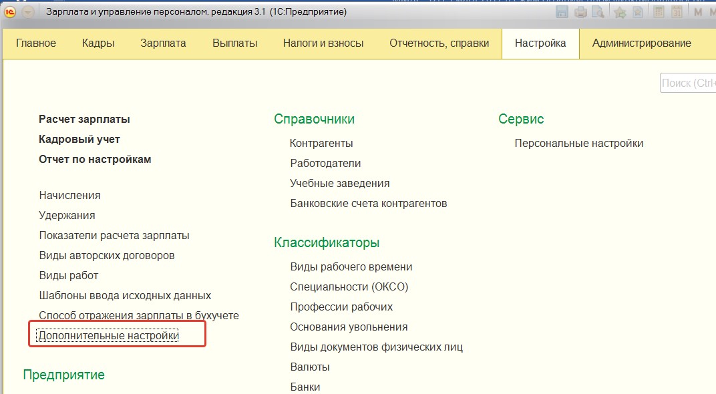The height and width of the screenshot is (394, 716).
Task: Open Print preview magnifier icon
Action: pyautogui.click(x=598, y=12)
